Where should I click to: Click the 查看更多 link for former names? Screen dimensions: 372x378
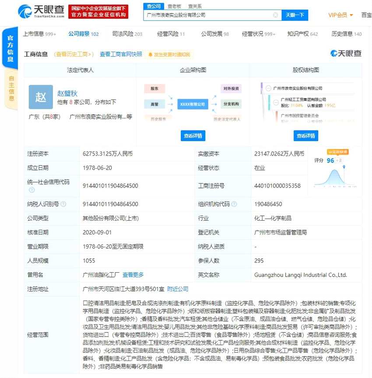click(x=133, y=275)
